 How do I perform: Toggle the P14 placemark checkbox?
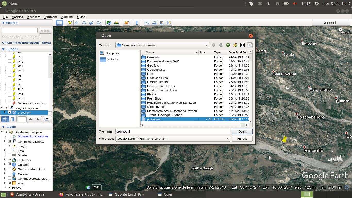pyautogui.click(x=10, y=94)
